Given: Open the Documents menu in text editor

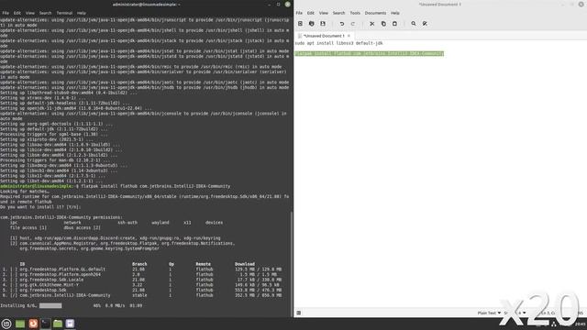Looking at the screenshot, I should click(x=375, y=13).
